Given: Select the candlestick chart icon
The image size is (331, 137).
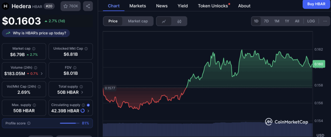Looking at the screenshot, I should 179,21.
